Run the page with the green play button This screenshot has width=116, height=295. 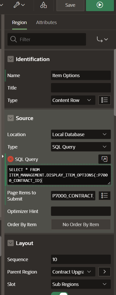[100, 5]
